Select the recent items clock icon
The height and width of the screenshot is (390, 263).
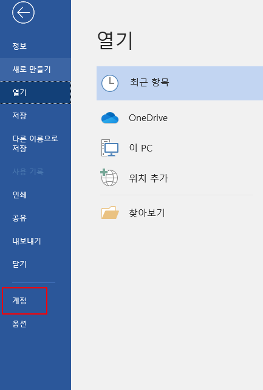[110, 83]
